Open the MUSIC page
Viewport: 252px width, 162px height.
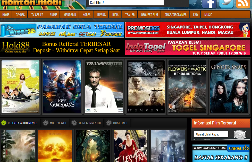click(x=208, y=15)
